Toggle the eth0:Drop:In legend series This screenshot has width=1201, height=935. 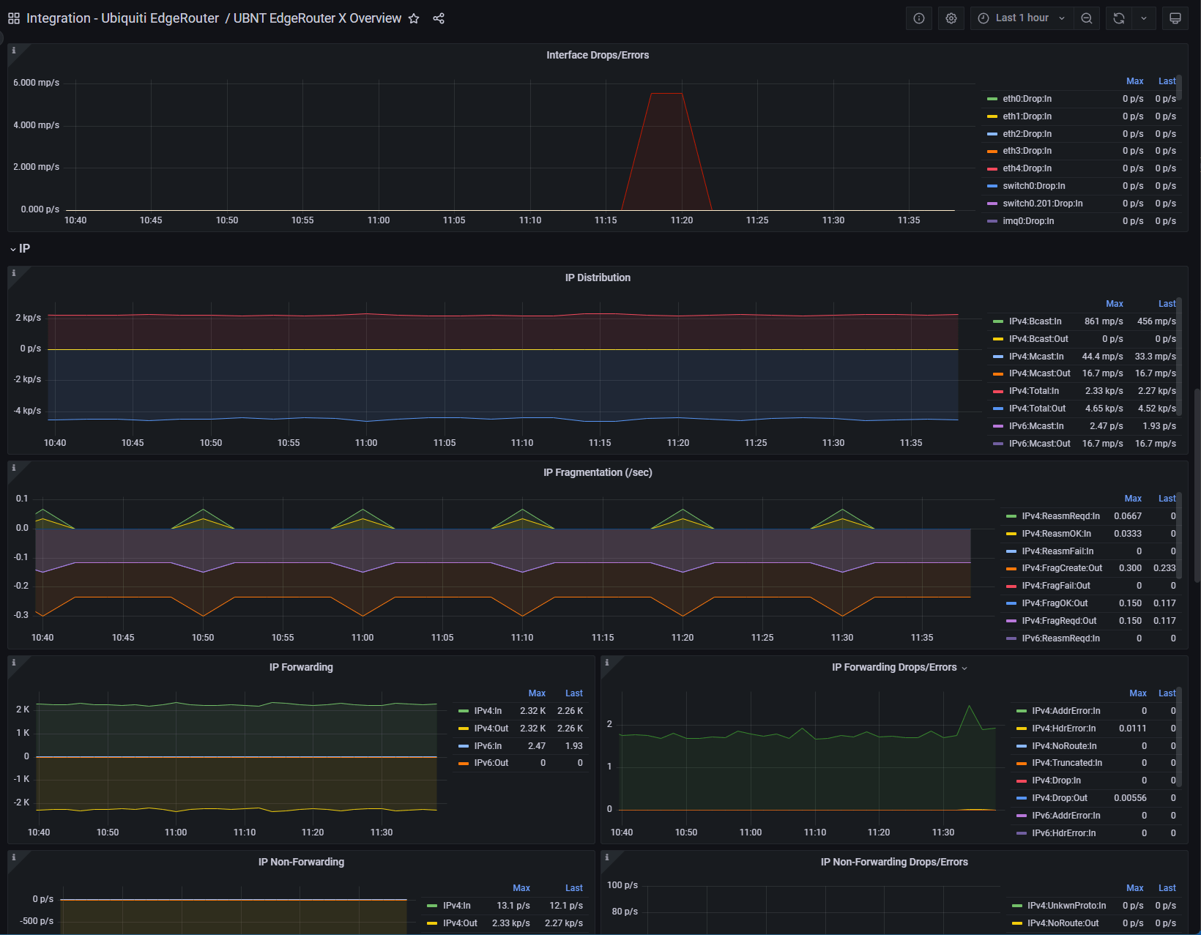click(x=1028, y=98)
